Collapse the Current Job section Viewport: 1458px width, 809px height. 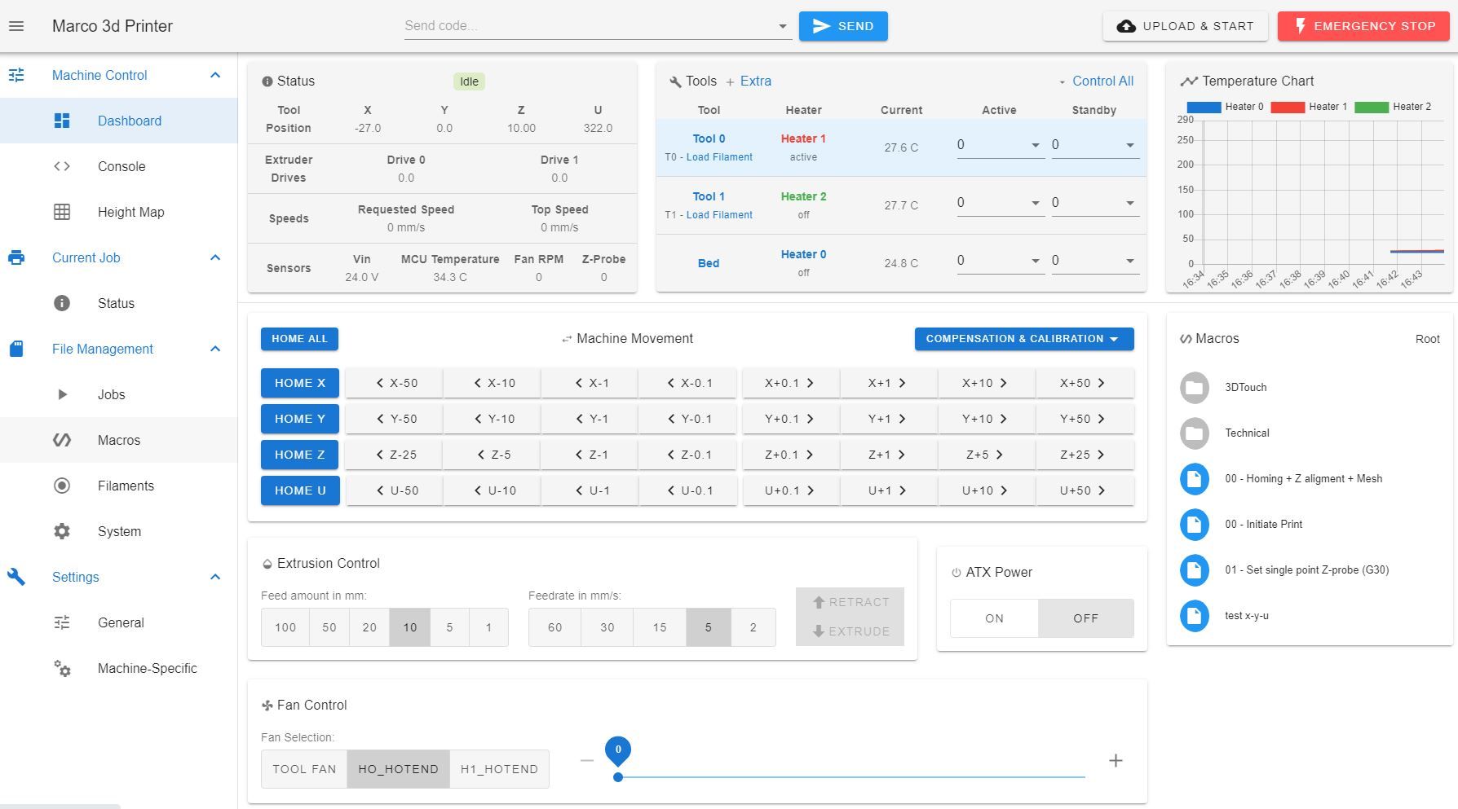215,257
